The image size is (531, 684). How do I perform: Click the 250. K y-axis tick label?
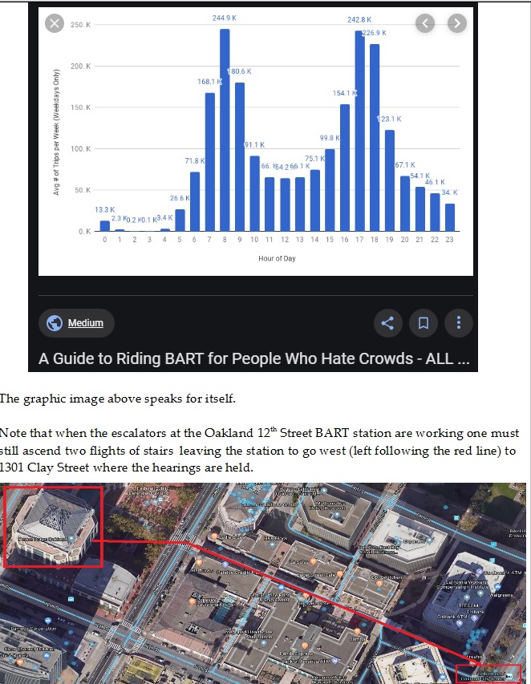pos(81,25)
